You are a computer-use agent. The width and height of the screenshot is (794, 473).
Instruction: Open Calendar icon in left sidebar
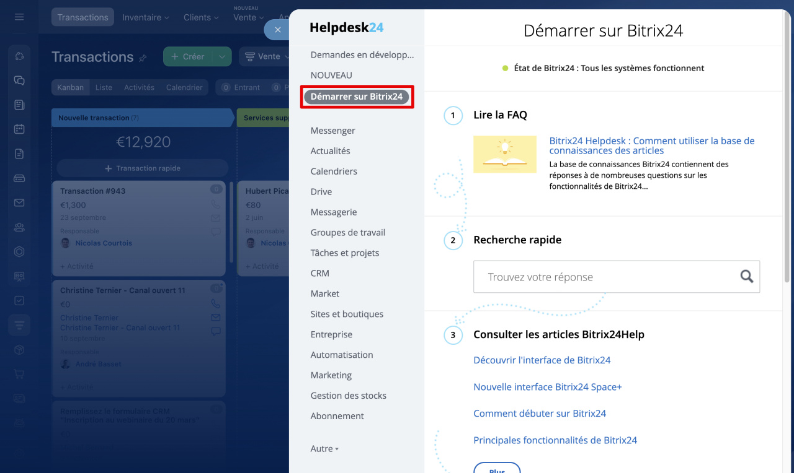click(19, 129)
